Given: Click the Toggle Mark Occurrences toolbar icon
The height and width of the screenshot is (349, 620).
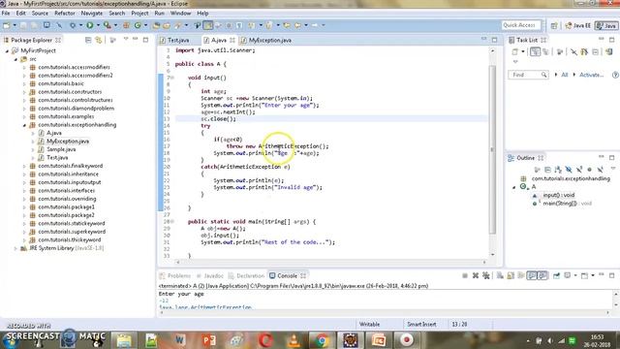Looking at the screenshot, I should (208, 25).
